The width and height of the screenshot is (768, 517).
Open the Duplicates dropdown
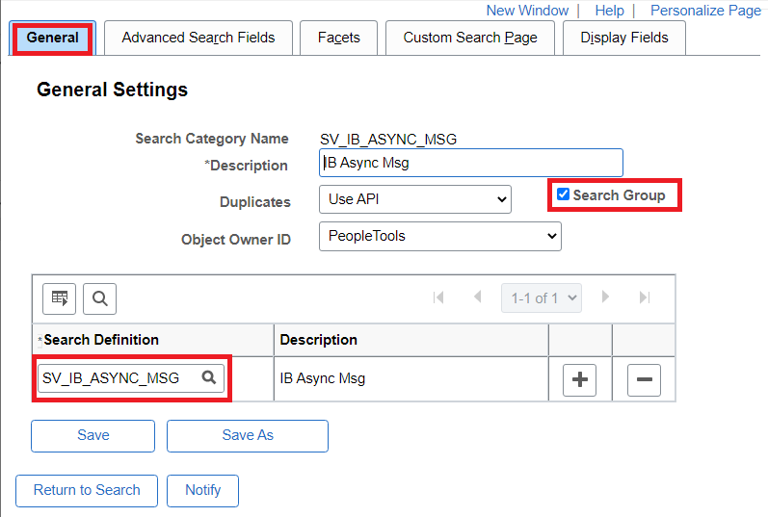pos(414,199)
